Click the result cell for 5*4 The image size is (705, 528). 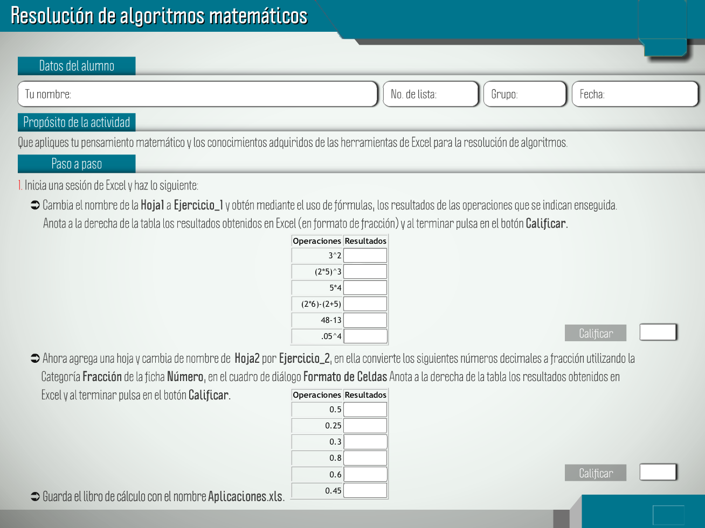click(x=365, y=288)
